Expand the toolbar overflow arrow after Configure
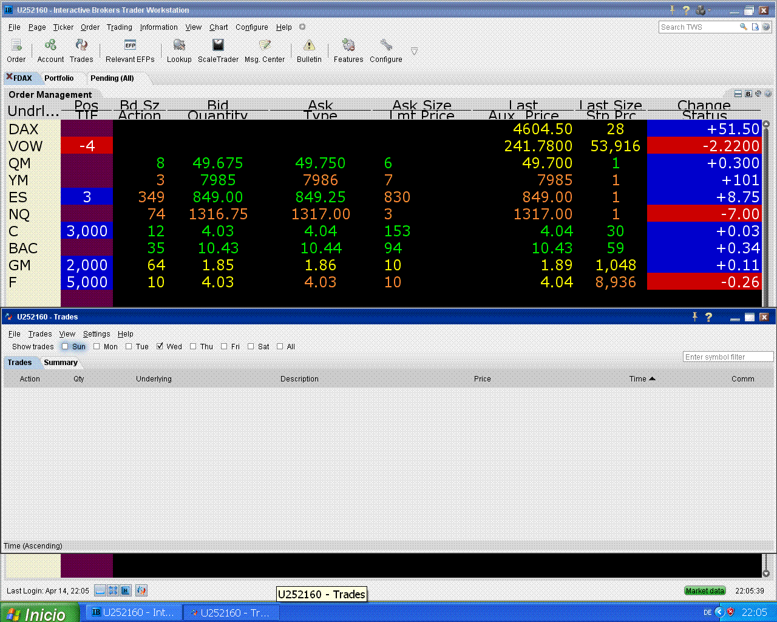 click(414, 51)
